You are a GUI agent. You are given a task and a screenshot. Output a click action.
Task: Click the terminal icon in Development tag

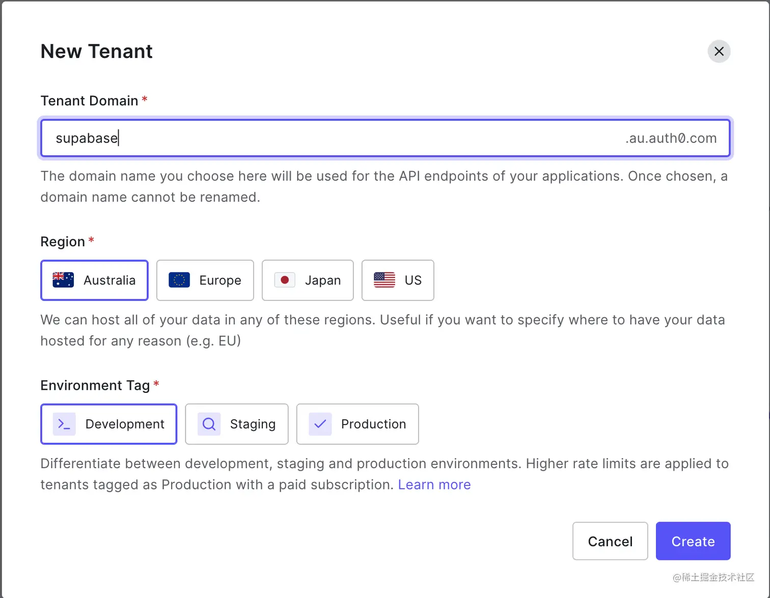tap(64, 424)
